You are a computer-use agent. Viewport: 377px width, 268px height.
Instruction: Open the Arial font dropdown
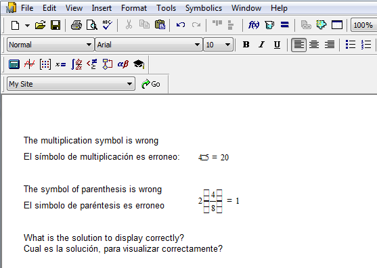pos(148,45)
